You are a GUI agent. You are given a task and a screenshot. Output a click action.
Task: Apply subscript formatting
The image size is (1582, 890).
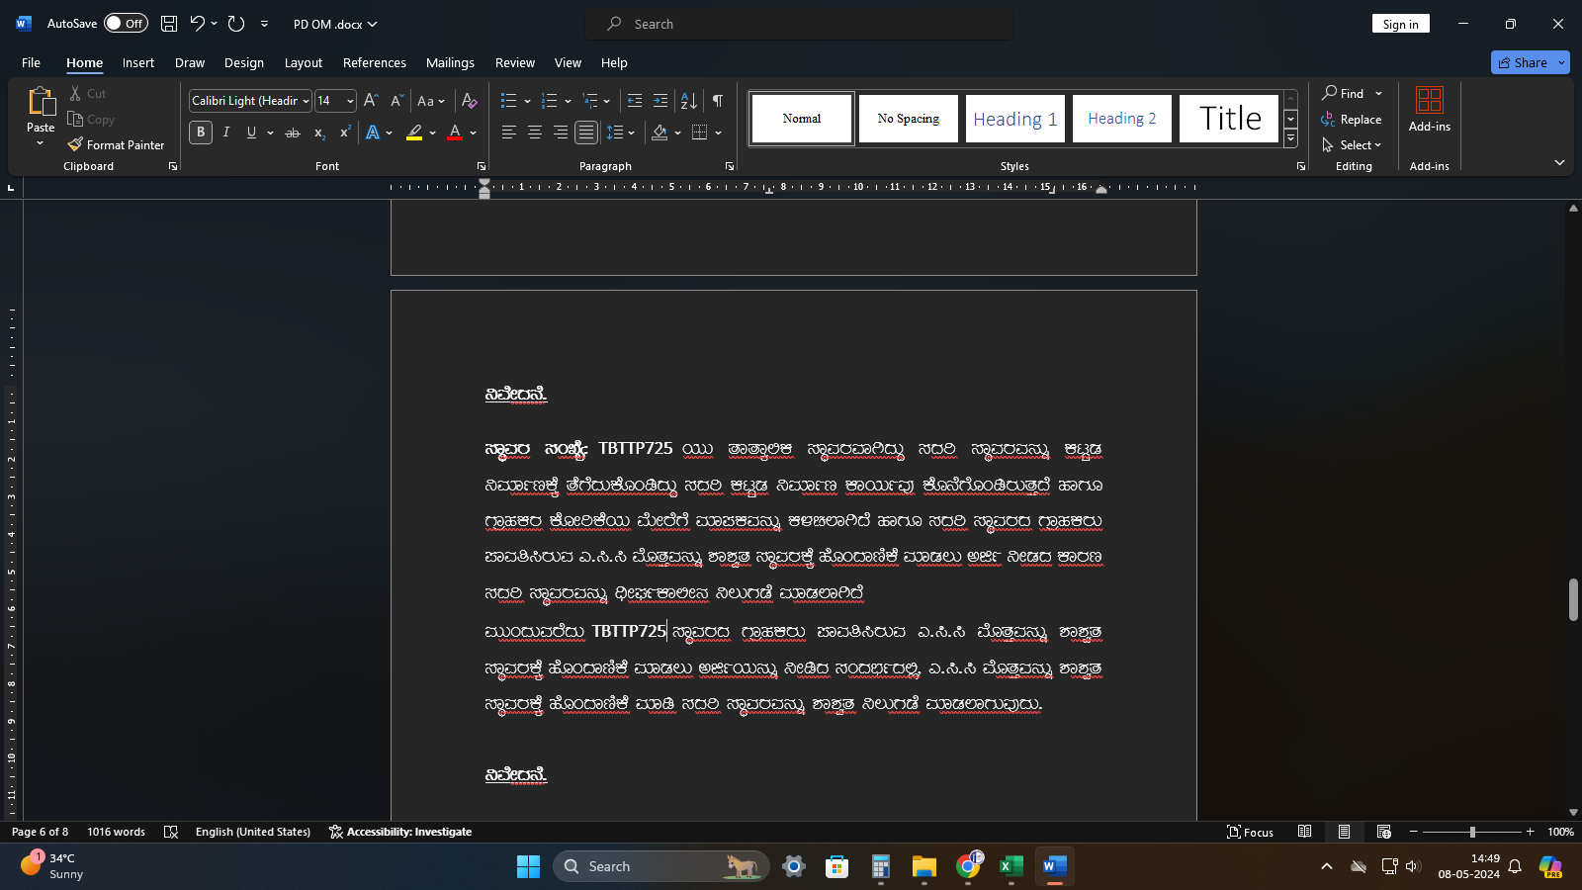click(319, 133)
